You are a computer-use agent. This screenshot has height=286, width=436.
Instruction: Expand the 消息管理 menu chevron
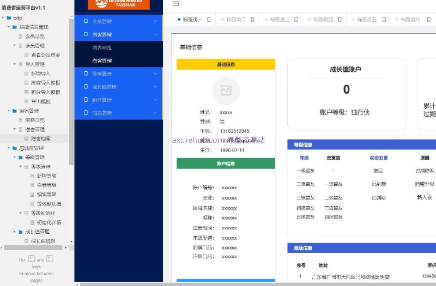click(155, 113)
